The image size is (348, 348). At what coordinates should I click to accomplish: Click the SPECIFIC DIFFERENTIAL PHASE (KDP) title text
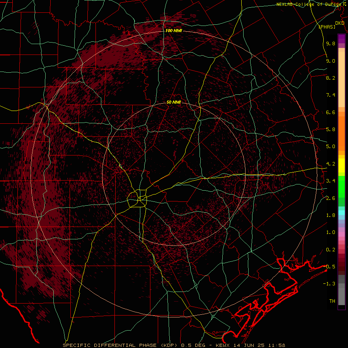[x=121, y=345]
